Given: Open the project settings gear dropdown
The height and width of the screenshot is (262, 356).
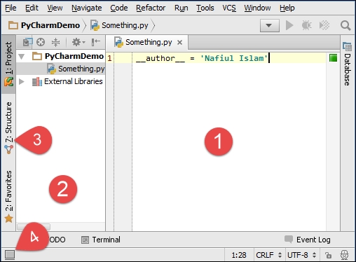Looking at the screenshot, I should (78, 42).
